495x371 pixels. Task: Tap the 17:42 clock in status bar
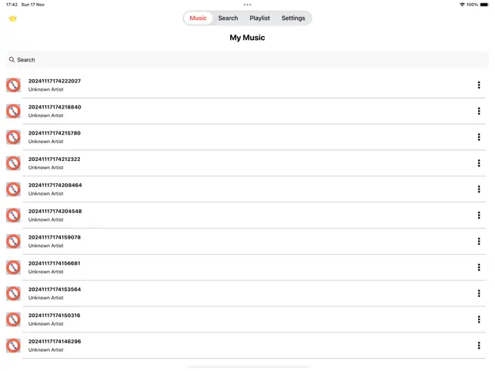12,5
